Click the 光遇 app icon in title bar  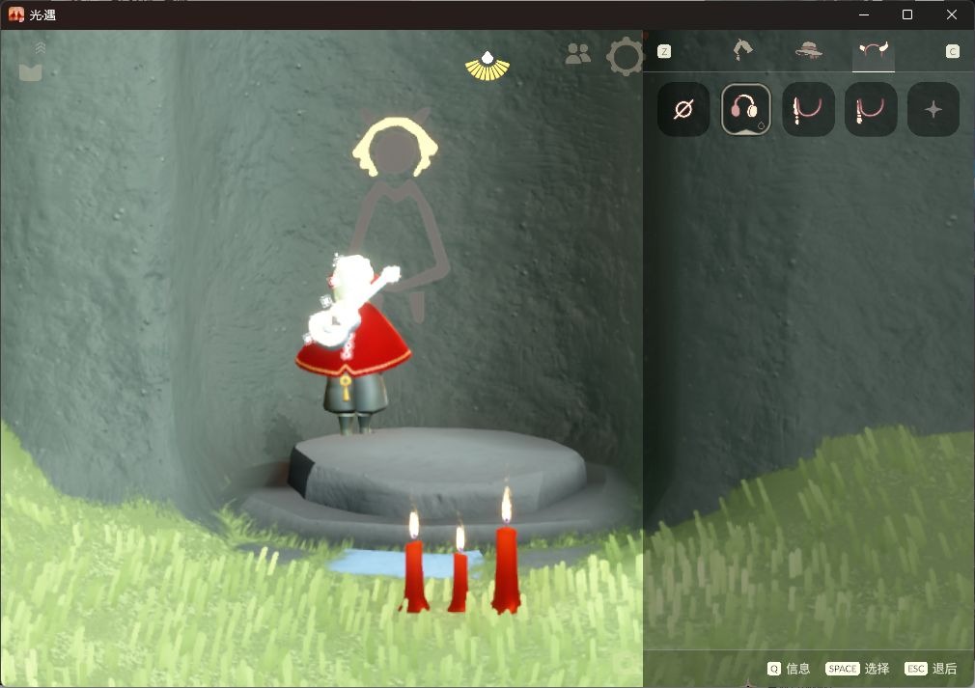(16, 14)
